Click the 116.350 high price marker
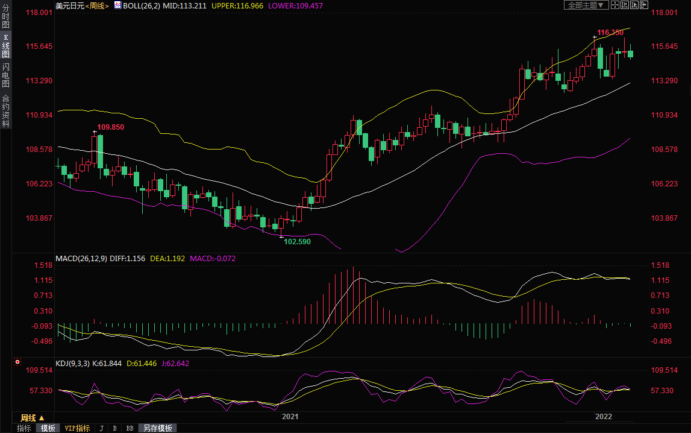Viewport: 691px width, 433px height. click(x=610, y=32)
